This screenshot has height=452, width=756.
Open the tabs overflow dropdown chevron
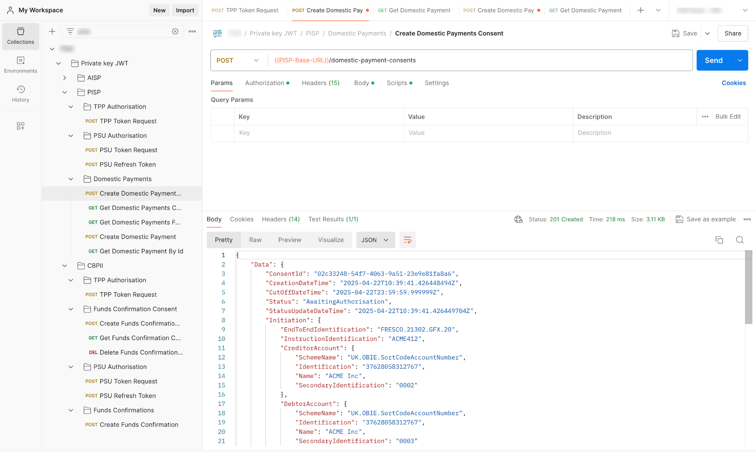[x=658, y=10]
